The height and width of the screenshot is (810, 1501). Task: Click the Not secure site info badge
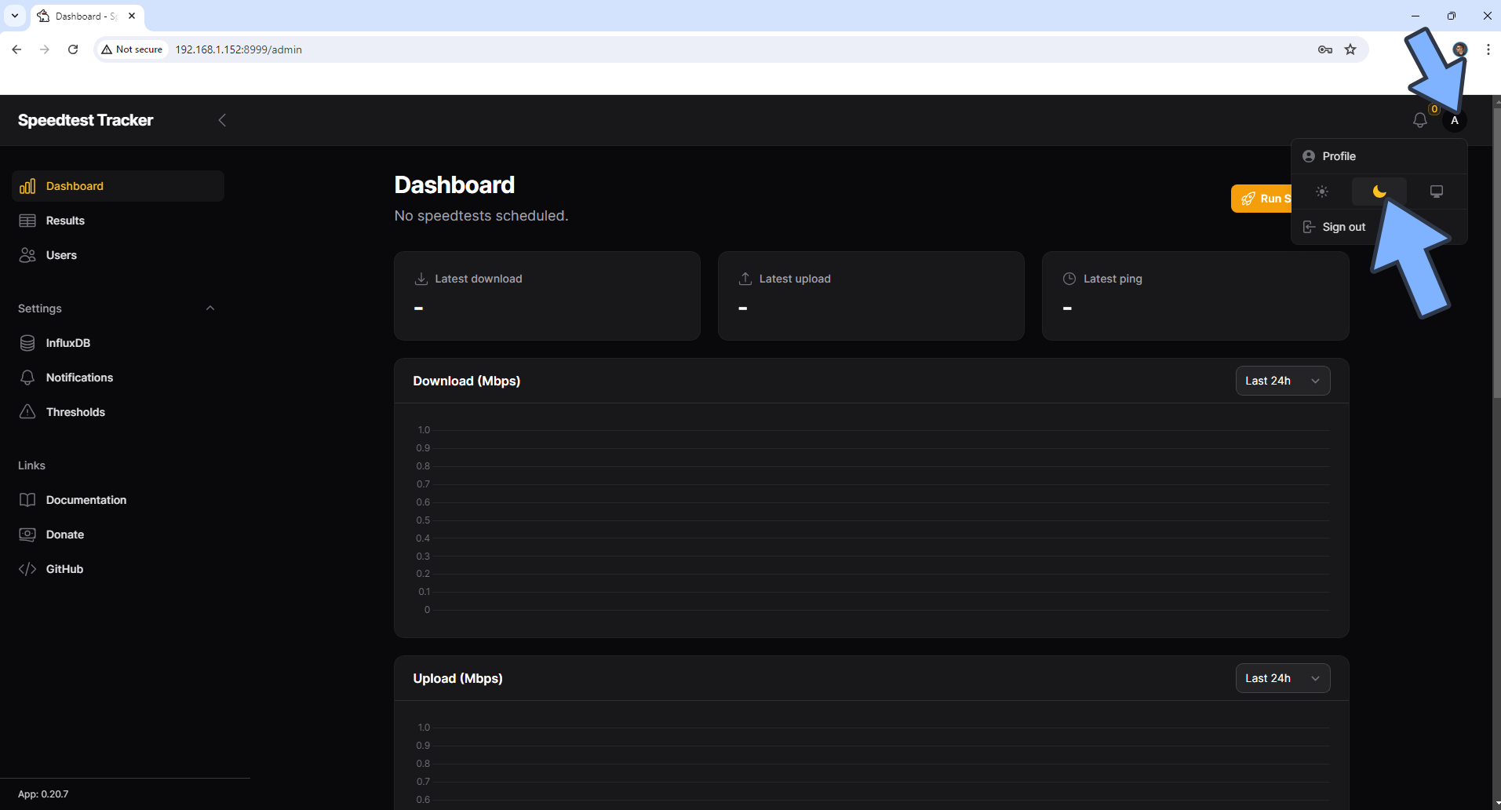[132, 49]
